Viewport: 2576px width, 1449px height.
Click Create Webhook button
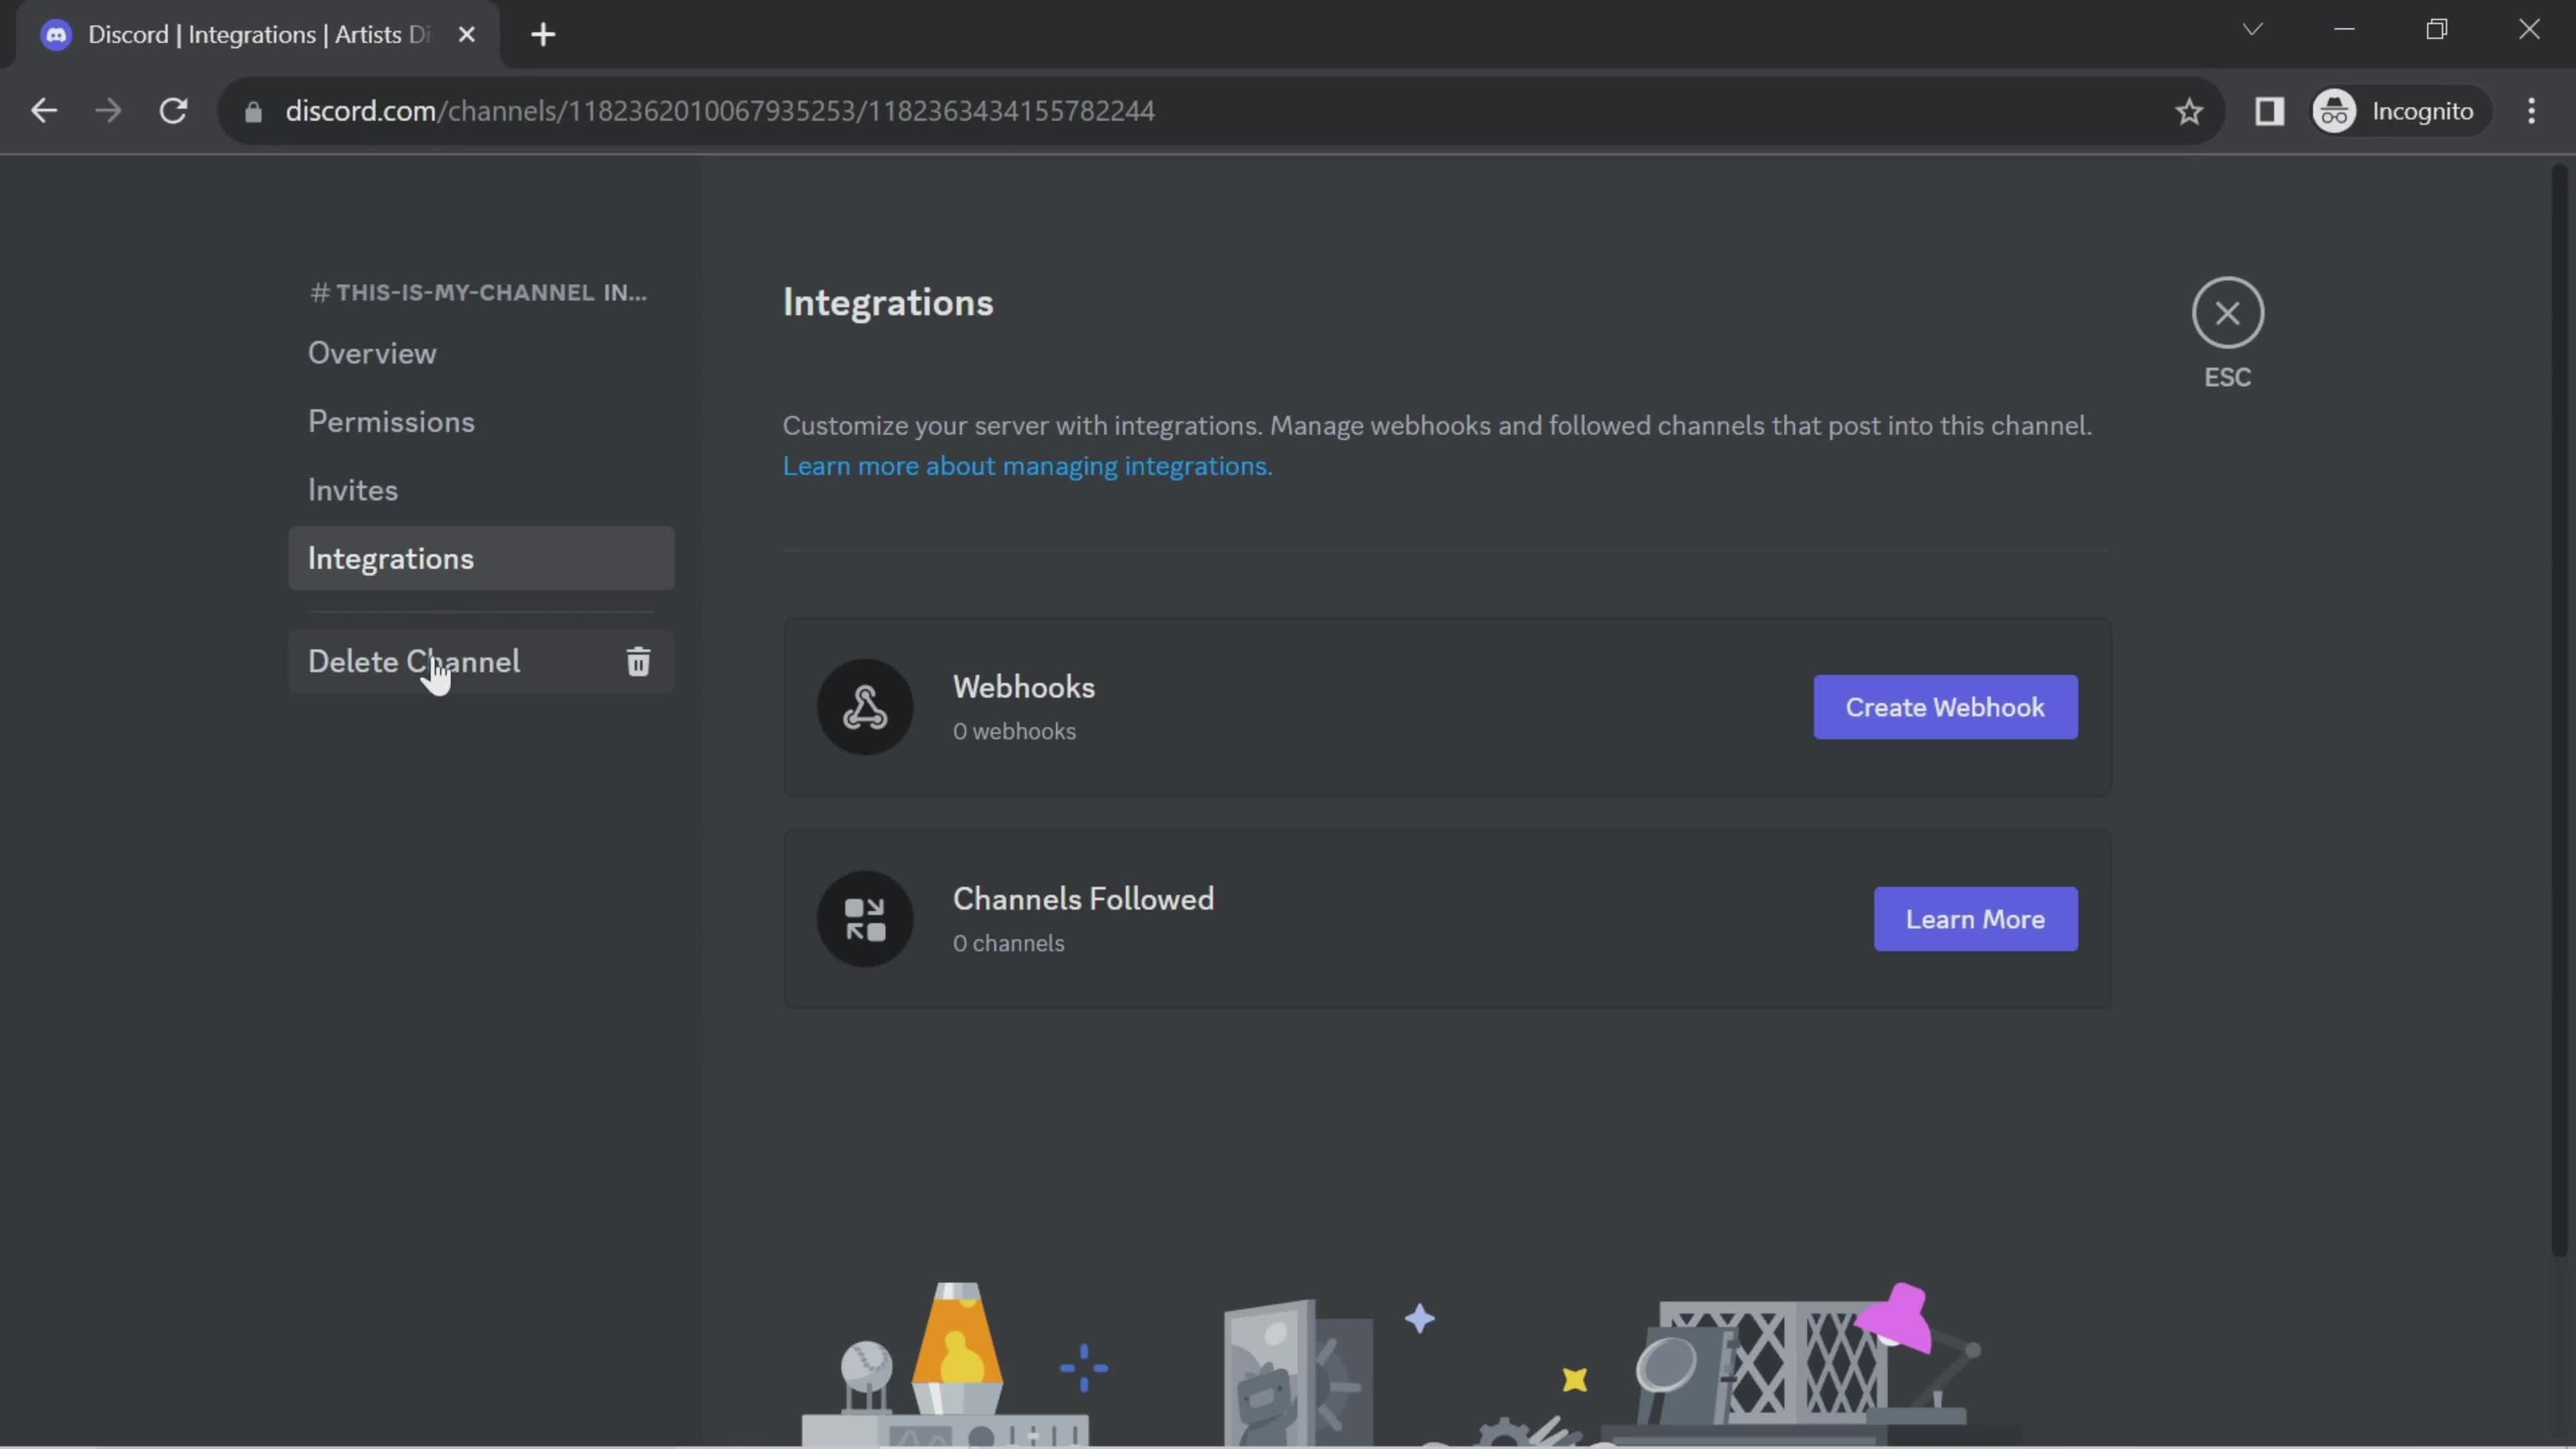tap(1944, 706)
